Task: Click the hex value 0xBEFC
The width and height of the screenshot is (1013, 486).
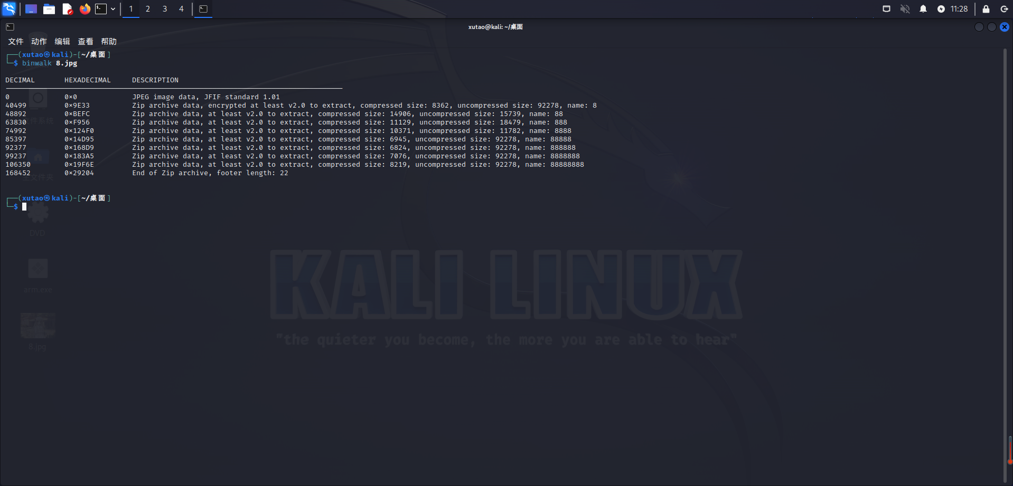Action: click(77, 114)
